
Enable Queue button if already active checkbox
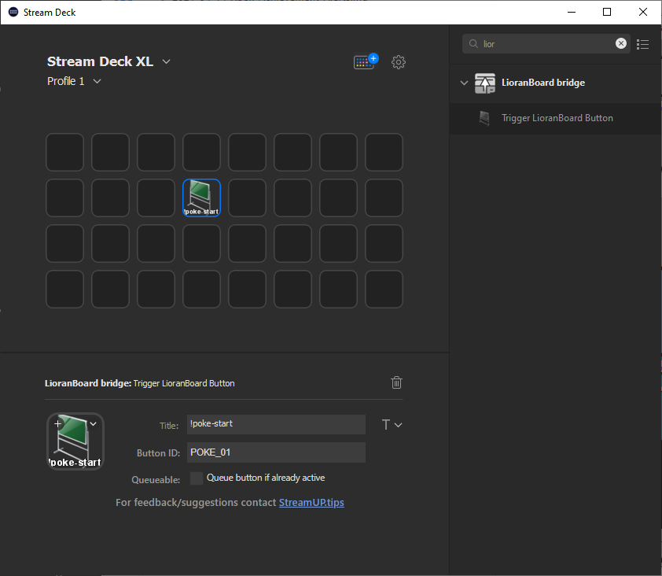click(197, 478)
